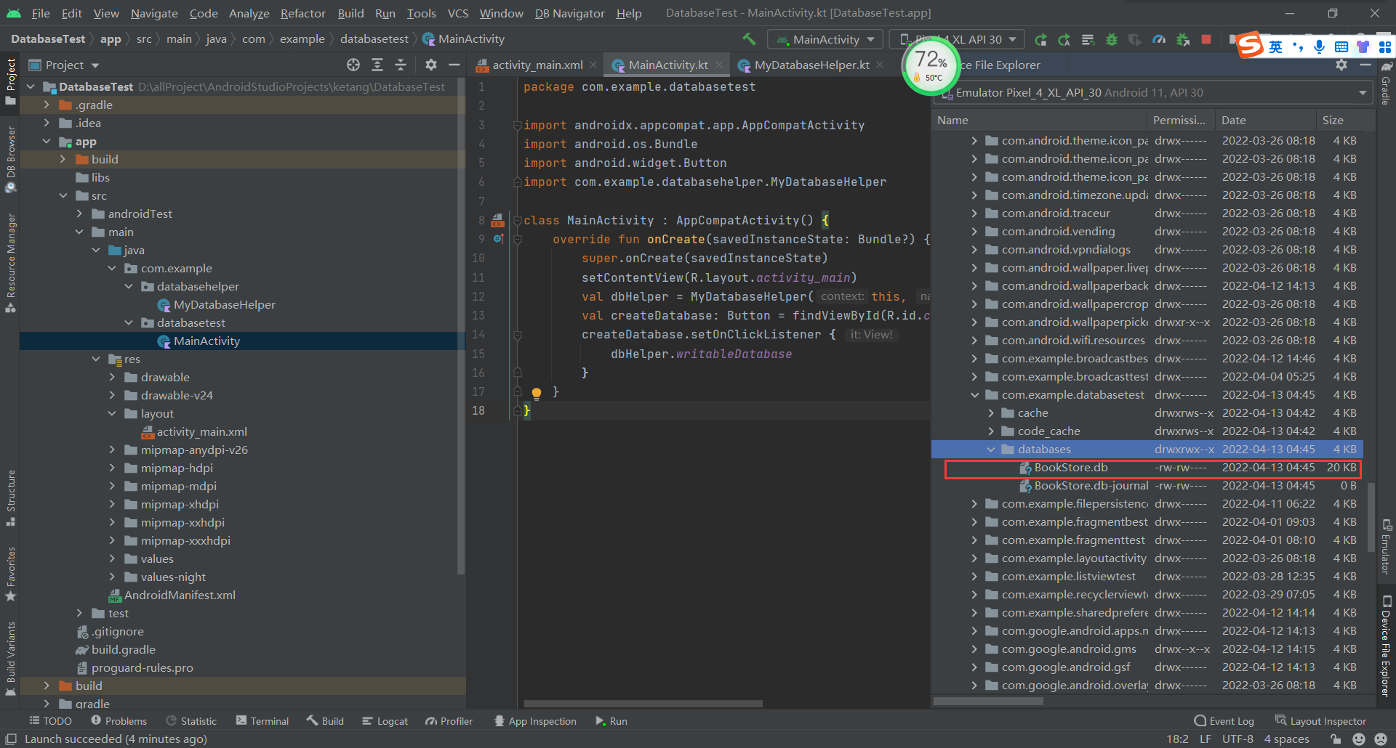Click the Make Project hammer icon

pyautogui.click(x=749, y=39)
